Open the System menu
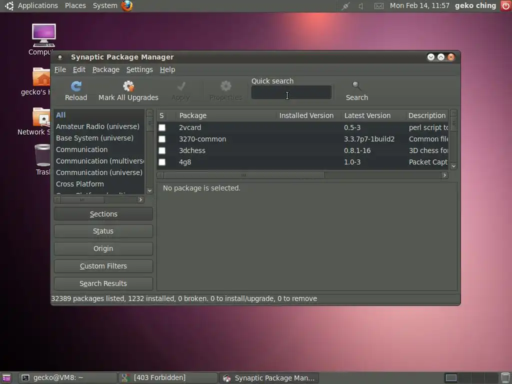 105,5
